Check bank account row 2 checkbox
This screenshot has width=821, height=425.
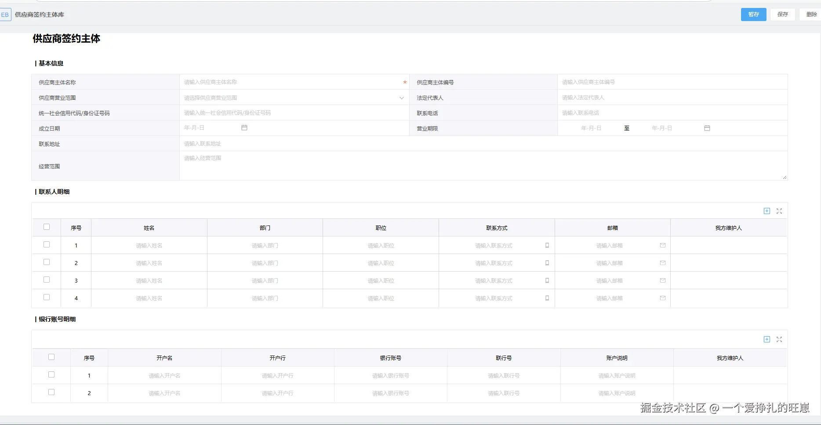(x=51, y=392)
